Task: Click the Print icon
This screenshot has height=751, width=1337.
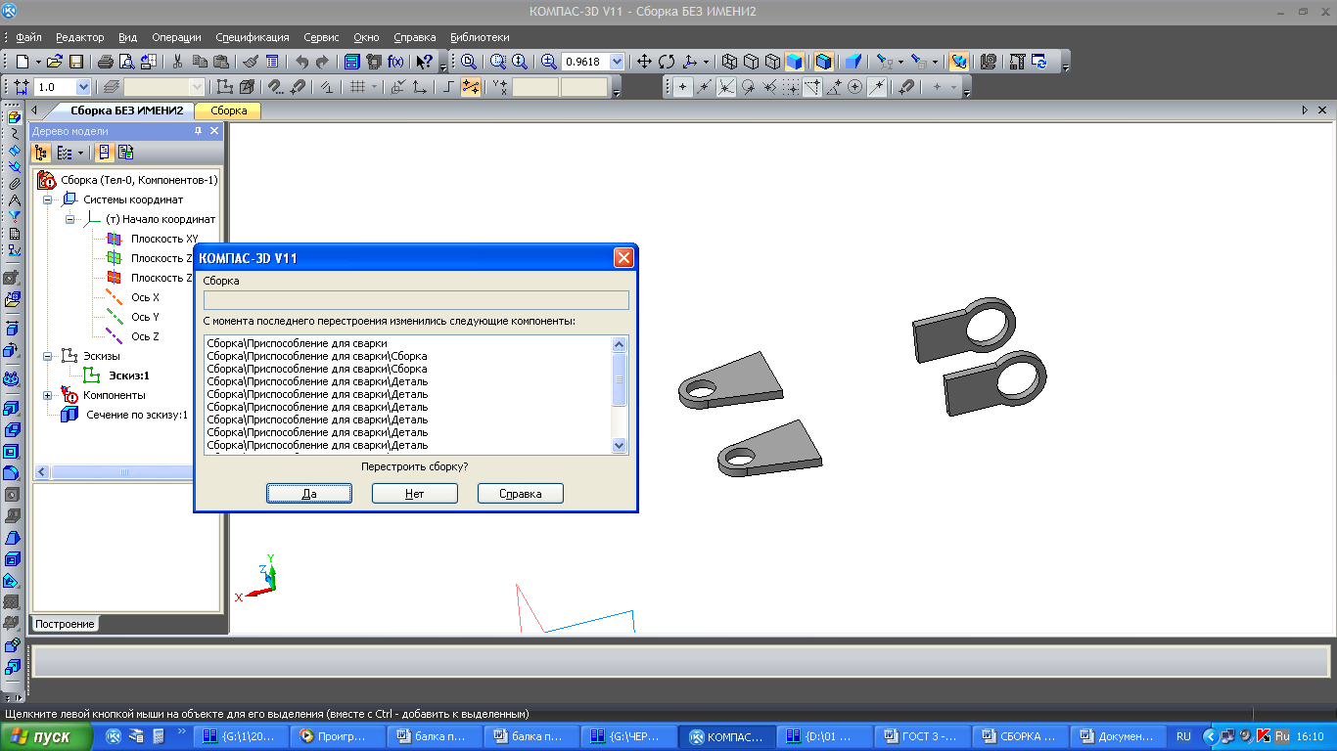Action: [106, 62]
